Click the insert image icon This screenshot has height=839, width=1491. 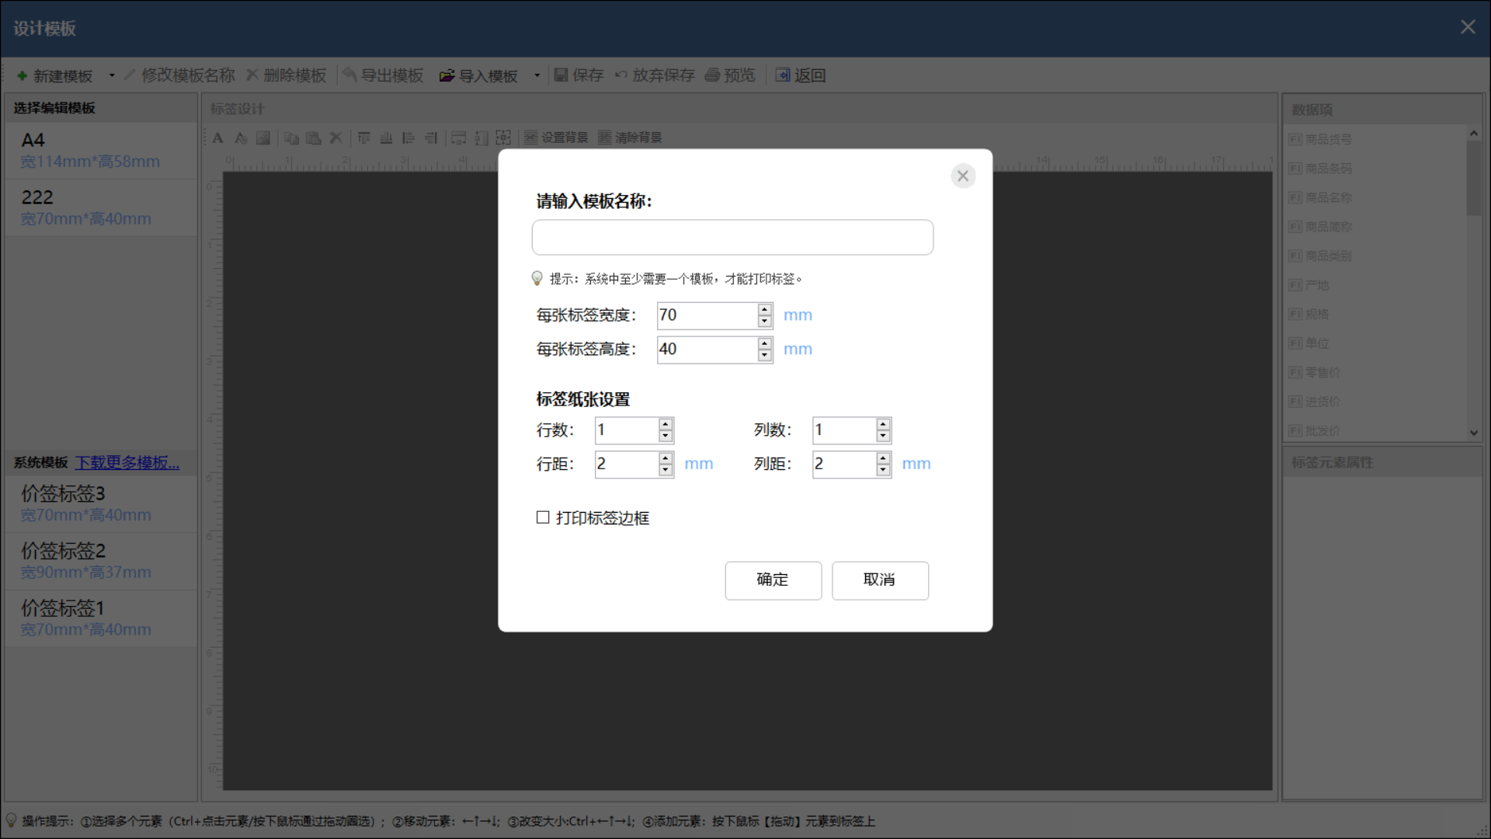point(263,138)
